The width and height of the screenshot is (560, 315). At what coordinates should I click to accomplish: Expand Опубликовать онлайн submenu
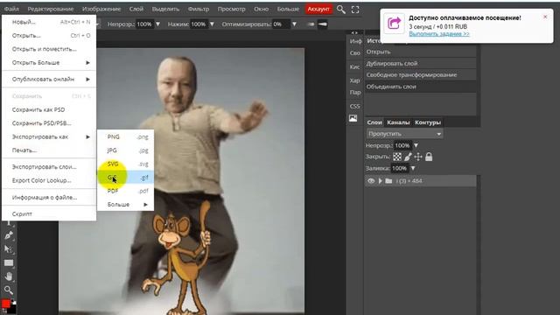[x=49, y=80]
